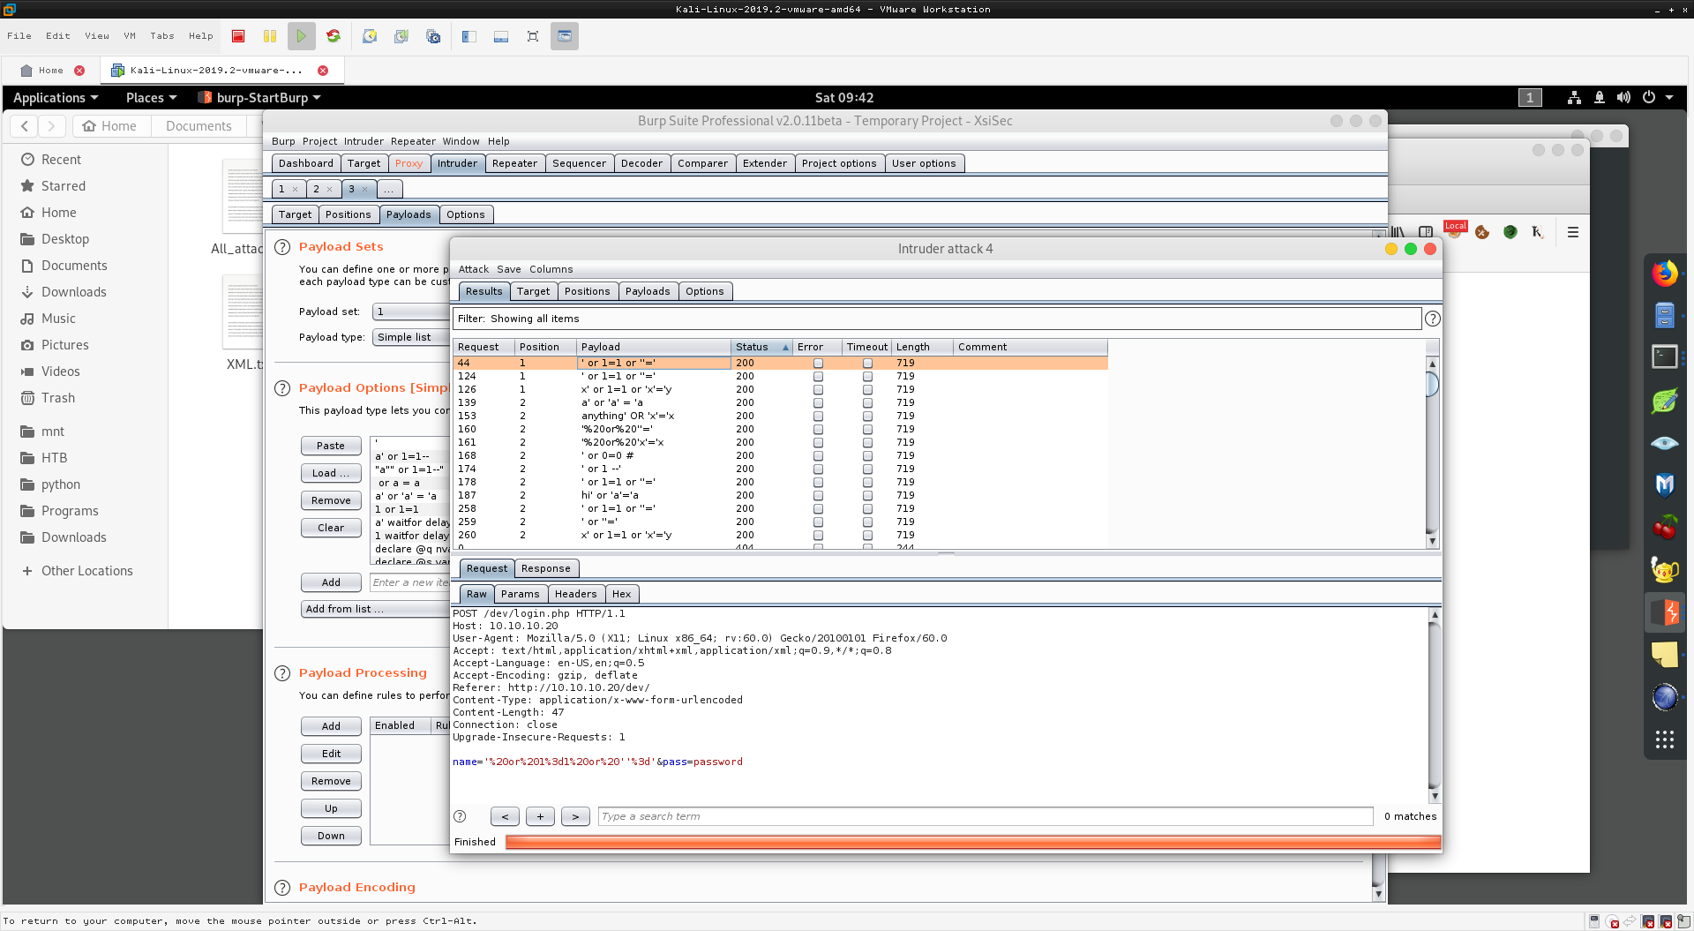Toggle the Error checkbox for request 44
The image size is (1694, 931).
(x=818, y=364)
